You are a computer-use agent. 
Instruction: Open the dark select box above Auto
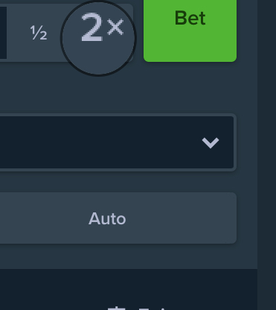pos(117,142)
